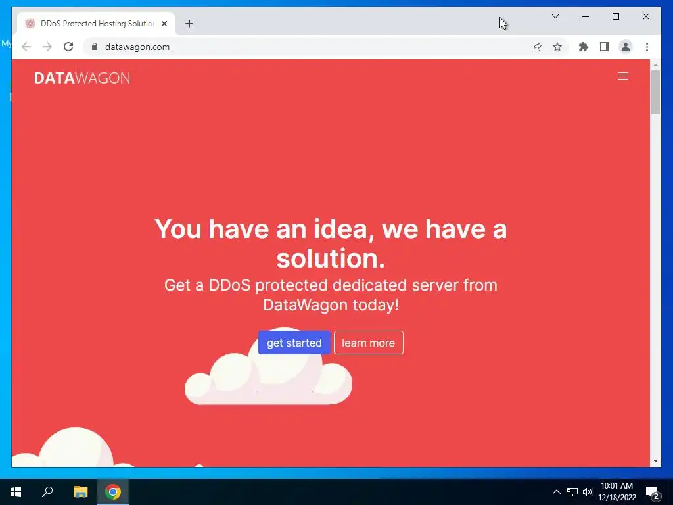Click the DataWagon logo
This screenshot has width=673, height=505.
[82, 78]
